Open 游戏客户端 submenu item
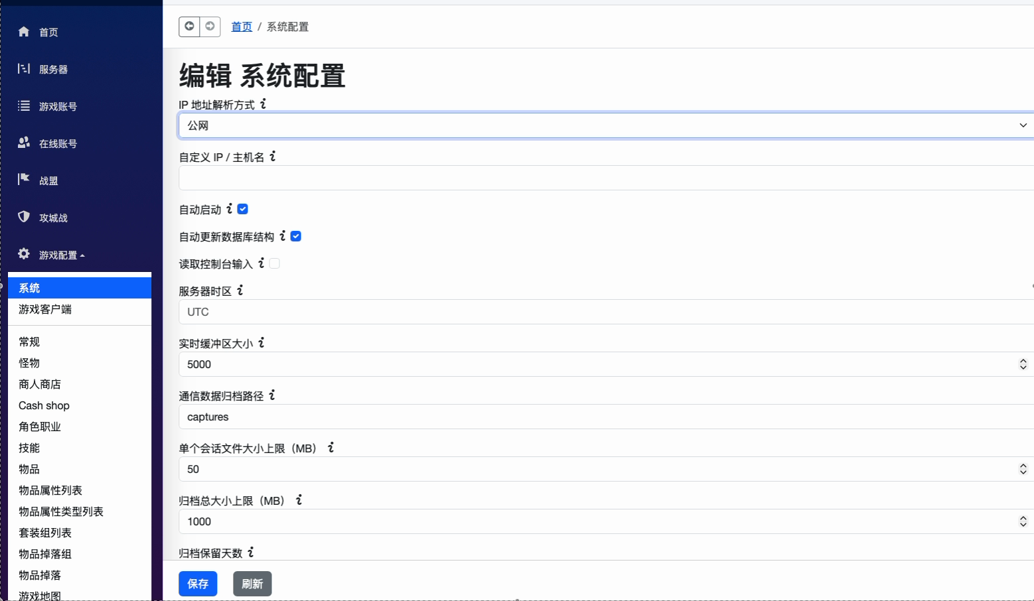The height and width of the screenshot is (601, 1034). point(80,309)
